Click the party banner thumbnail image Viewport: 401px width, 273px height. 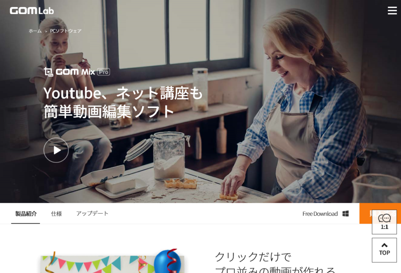[x=112, y=262]
